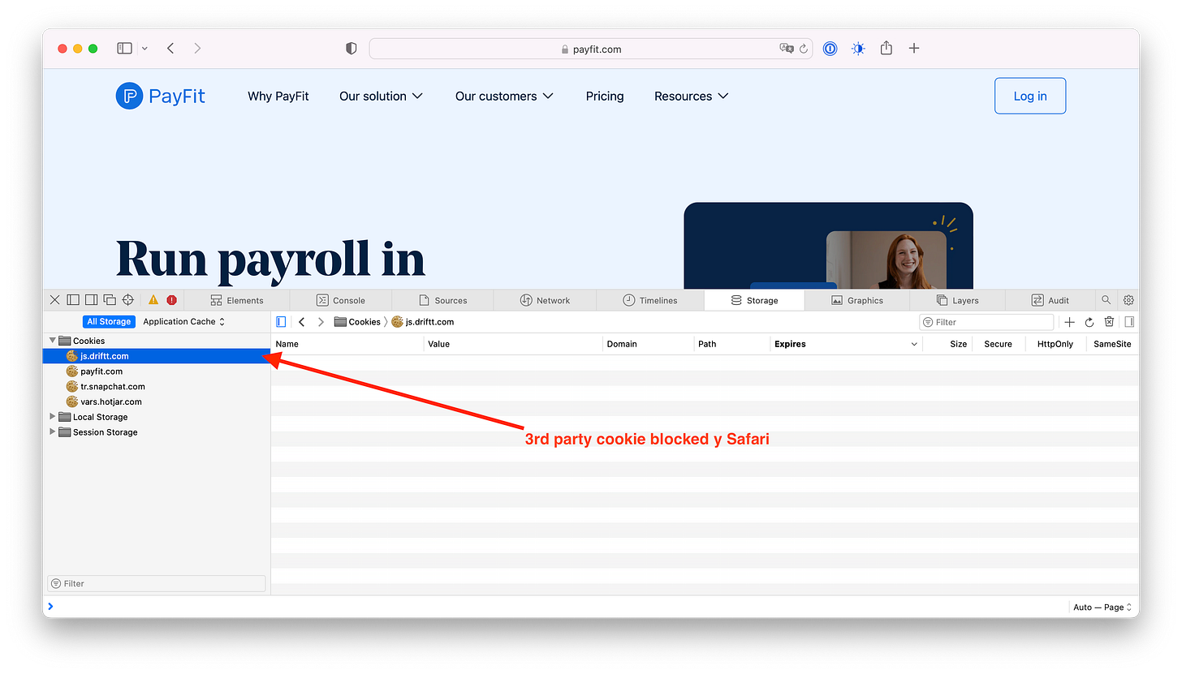Close the Web Inspector with the X icon
Screen dimensions: 1182x674
click(x=54, y=300)
